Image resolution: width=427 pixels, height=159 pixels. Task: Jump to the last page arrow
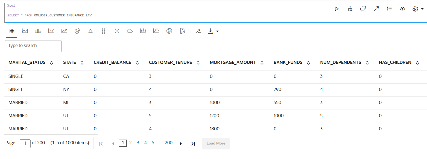click(193, 143)
